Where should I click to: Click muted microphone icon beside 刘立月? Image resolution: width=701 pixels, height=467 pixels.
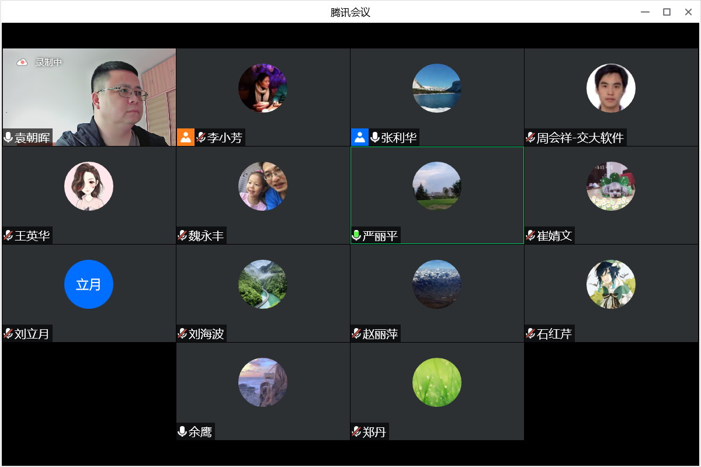(8, 334)
